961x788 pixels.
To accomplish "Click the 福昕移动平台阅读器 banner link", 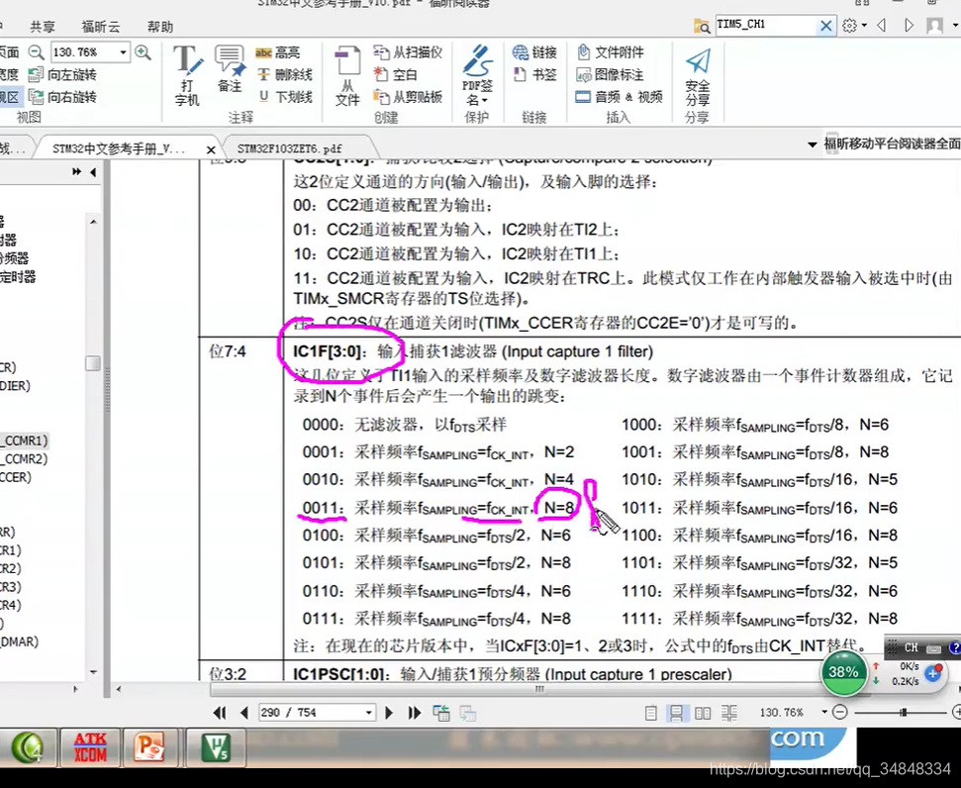I will tap(893, 144).
